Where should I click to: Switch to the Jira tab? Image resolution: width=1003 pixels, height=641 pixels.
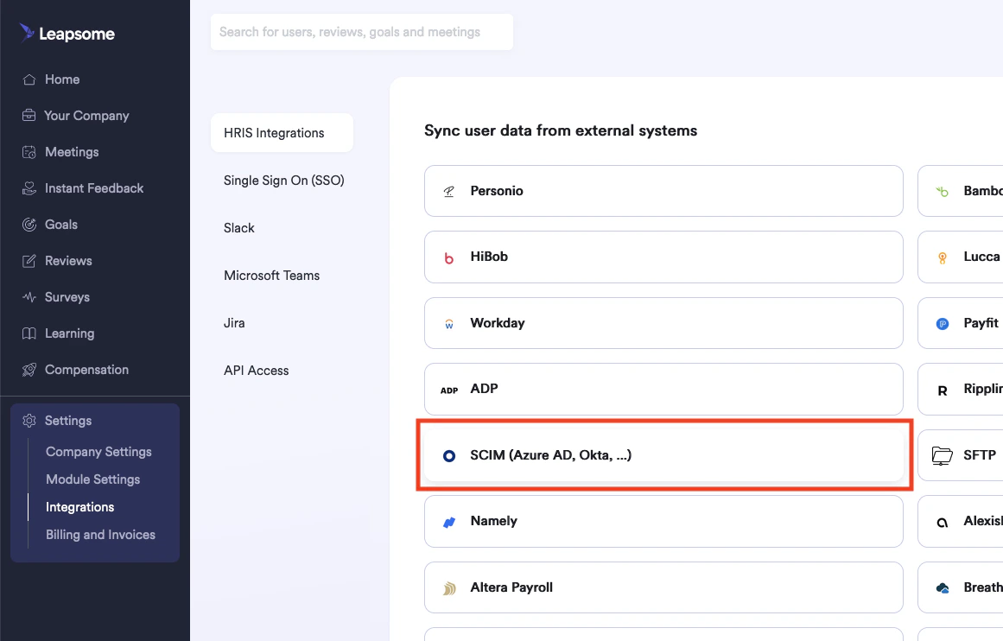click(234, 323)
